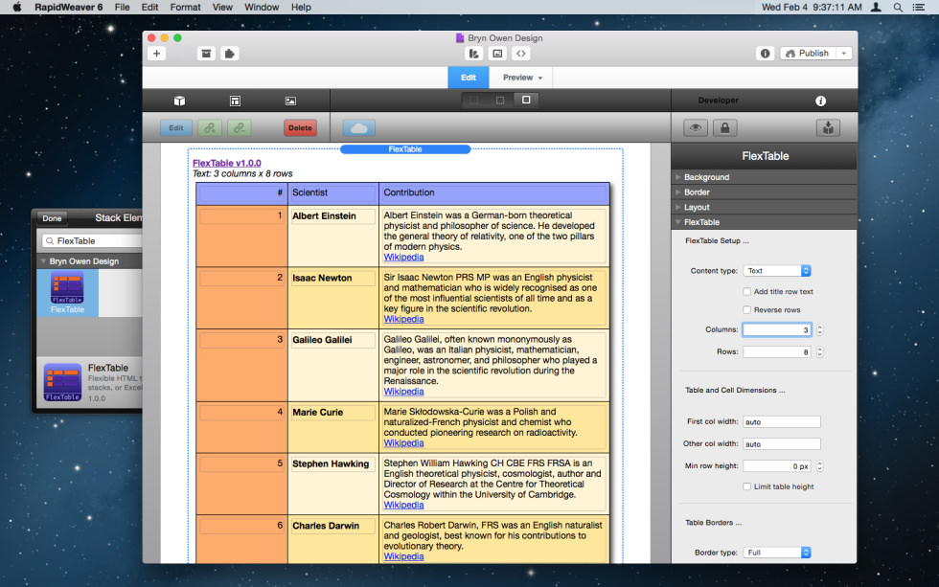Click the blue cloud button

[359, 127]
